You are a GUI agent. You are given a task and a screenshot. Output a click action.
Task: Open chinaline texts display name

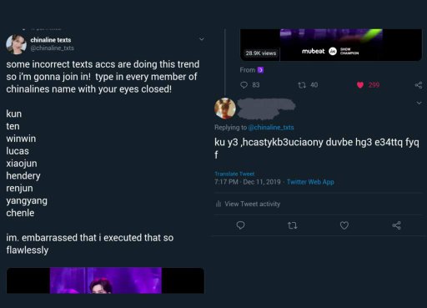point(51,40)
